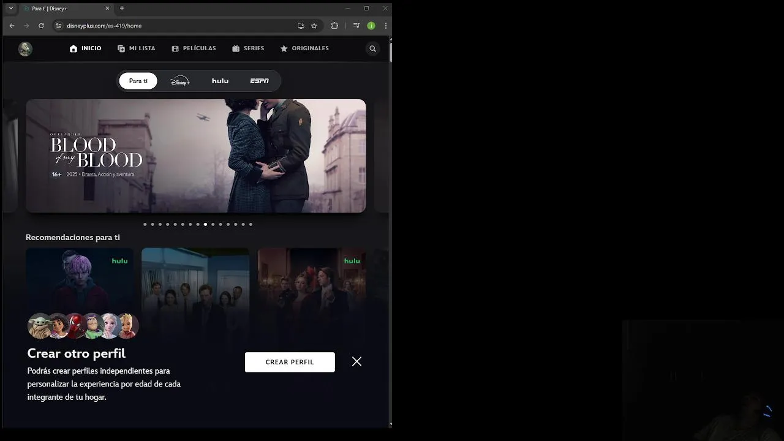784x441 pixels.
Task: Open Chrome profile avatar
Action: pyautogui.click(x=371, y=26)
